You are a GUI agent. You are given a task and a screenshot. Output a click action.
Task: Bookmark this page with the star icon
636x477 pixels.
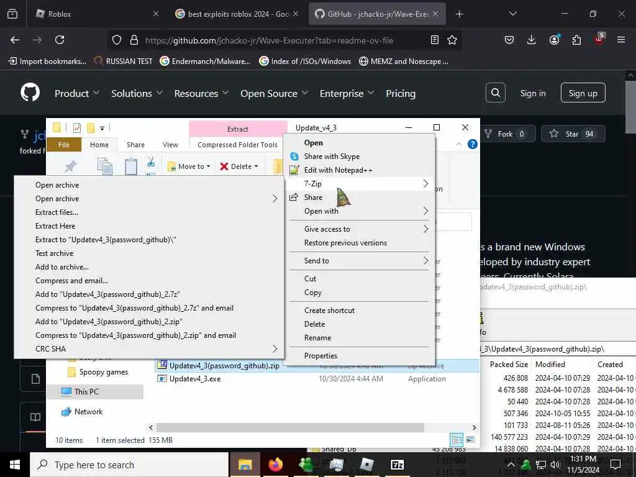(x=452, y=40)
